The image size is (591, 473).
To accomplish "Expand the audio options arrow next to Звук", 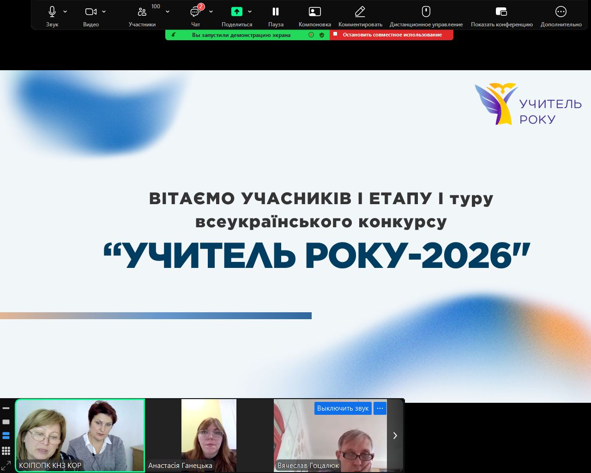I will coord(65,12).
